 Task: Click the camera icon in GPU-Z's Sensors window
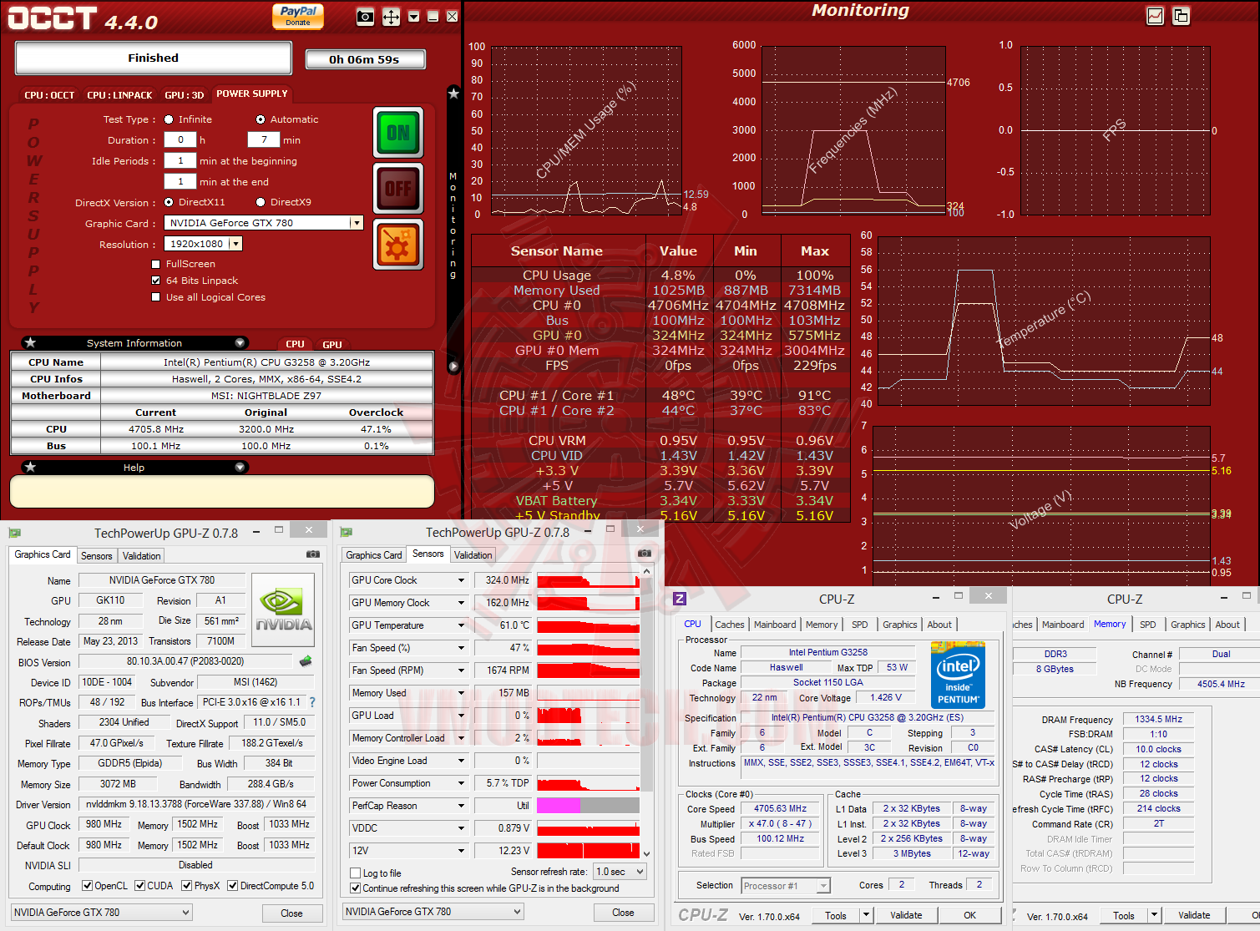pyautogui.click(x=645, y=553)
